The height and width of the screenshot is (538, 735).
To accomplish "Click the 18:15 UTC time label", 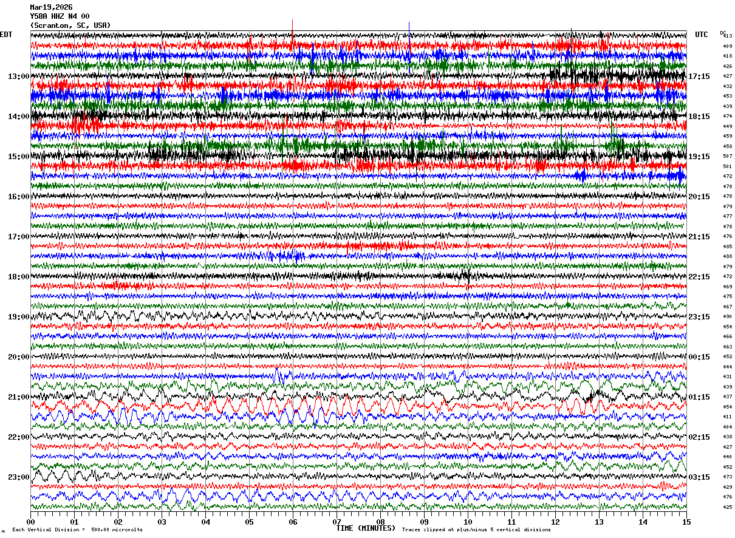I will pos(699,117).
